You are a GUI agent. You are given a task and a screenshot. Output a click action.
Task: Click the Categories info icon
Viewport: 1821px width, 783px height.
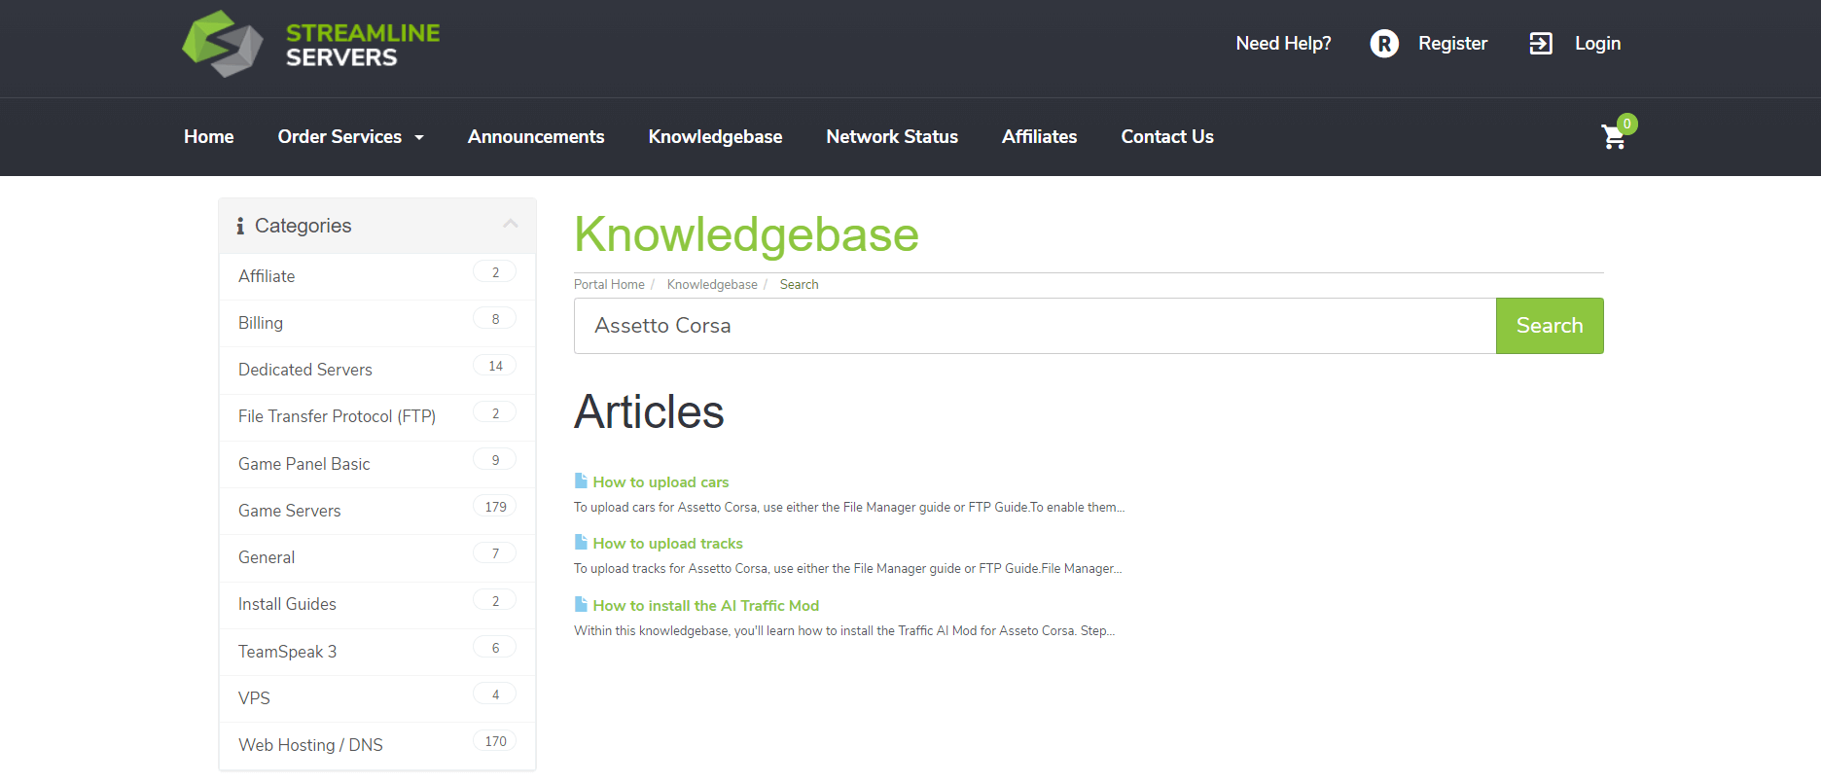click(240, 226)
